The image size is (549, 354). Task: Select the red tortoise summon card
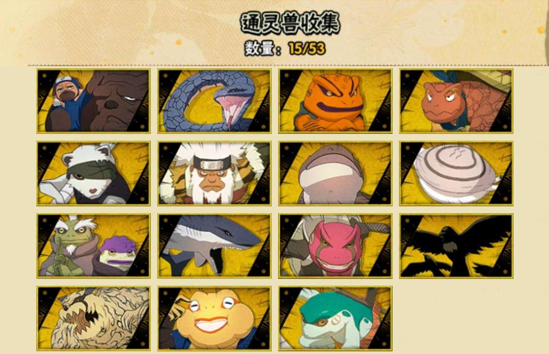point(456,101)
